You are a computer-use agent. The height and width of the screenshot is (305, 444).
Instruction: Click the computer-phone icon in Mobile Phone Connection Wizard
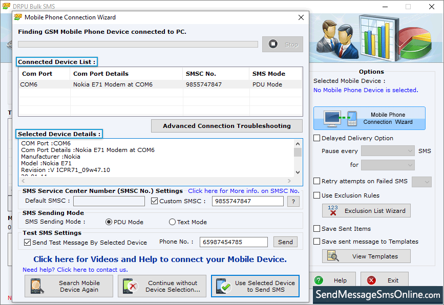(340, 118)
